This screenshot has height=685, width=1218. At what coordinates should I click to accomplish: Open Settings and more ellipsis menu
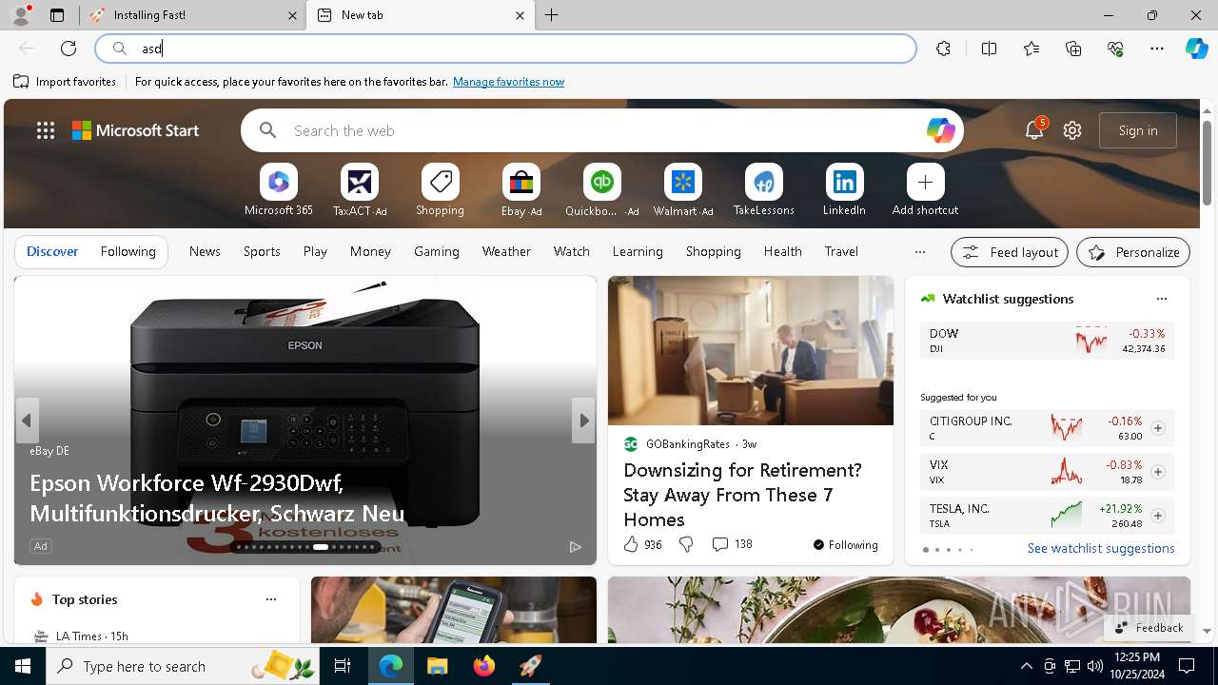(x=1157, y=49)
